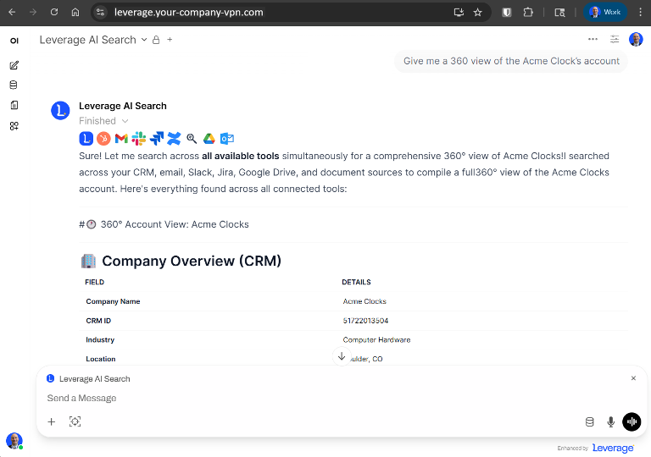This screenshot has width=651, height=457.
Task: Open the database icon in left sidebar
Action: [14, 85]
